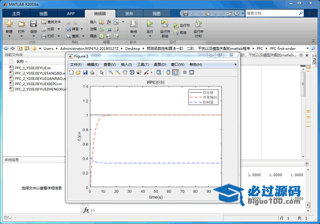Expand the Find (查找) dropdown arrow

pos(83,36)
